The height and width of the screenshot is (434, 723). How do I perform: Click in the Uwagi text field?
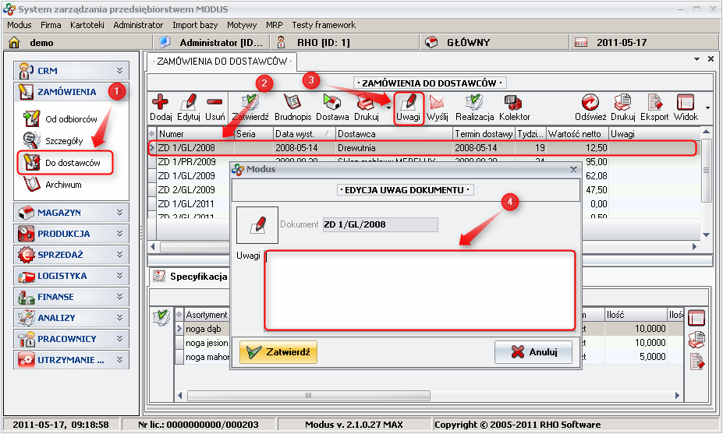pos(420,290)
